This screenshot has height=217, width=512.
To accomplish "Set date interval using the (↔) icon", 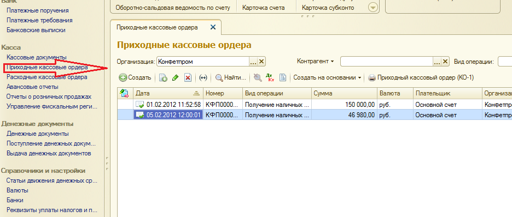I will pos(203,78).
